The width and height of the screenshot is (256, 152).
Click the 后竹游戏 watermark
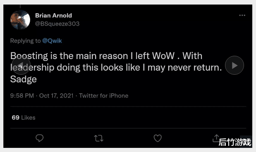pos(235,142)
